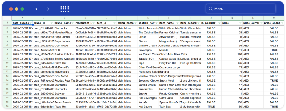Select the Potato Crispers cell

pyautogui.click(x=169, y=93)
